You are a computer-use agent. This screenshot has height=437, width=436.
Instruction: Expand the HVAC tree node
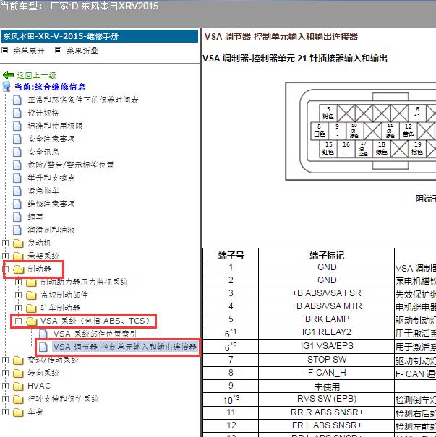(x=5, y=386)
